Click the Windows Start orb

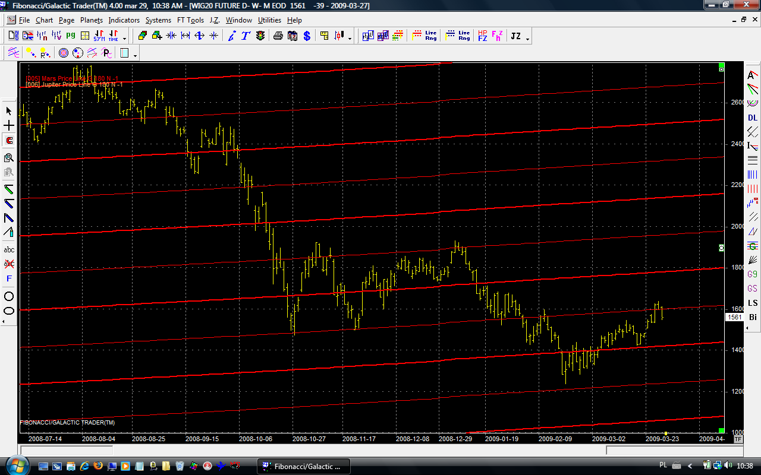tap(15, 465)
